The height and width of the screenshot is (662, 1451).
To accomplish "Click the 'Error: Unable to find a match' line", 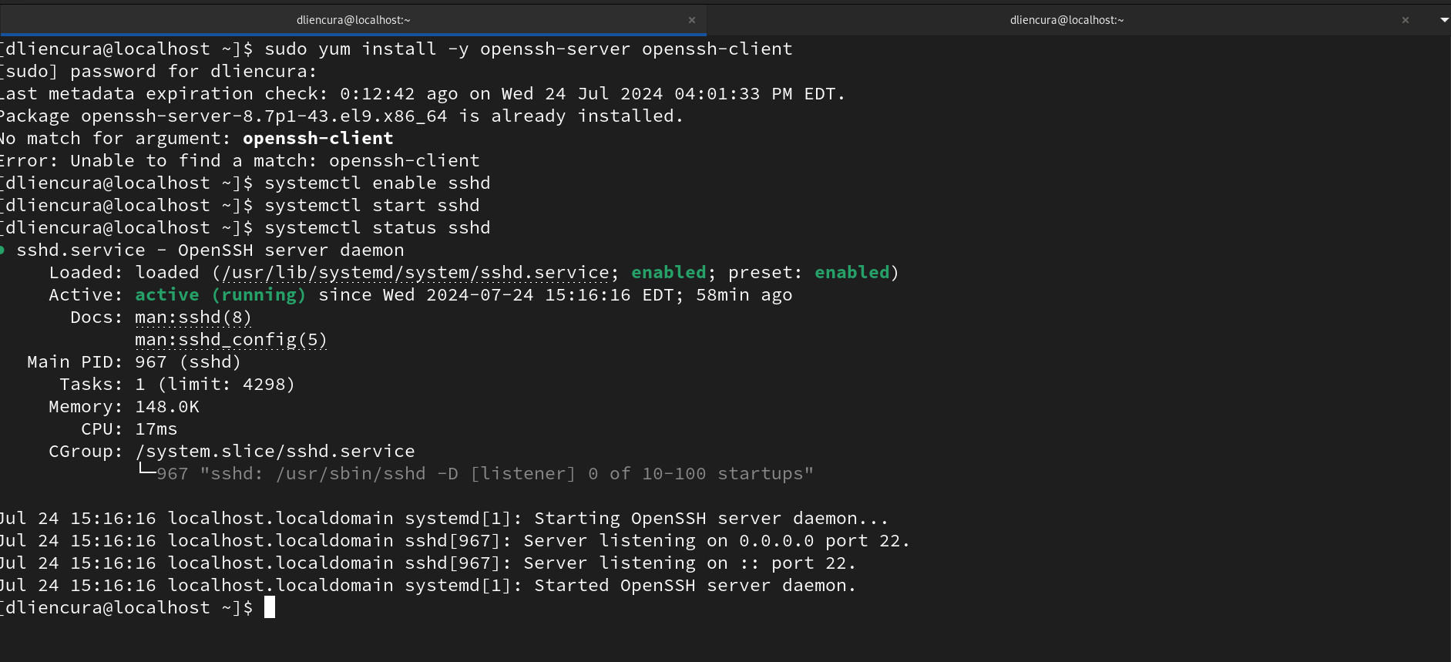I will 240,161.
